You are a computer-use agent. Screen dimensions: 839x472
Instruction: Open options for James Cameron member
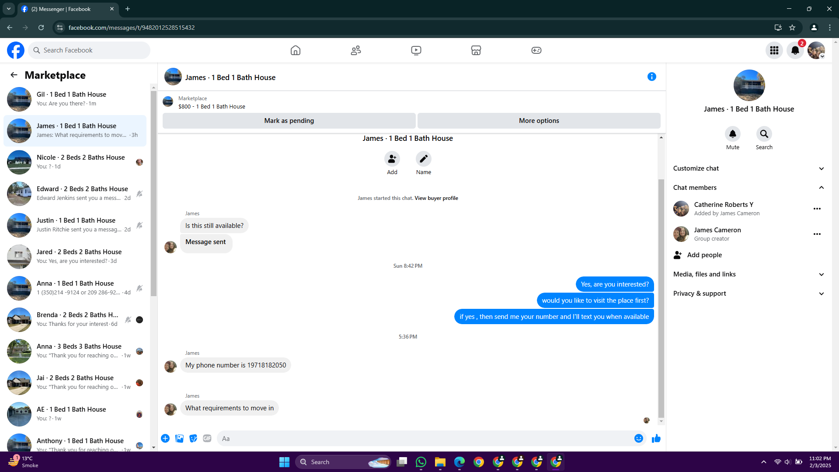pos(817,234)
